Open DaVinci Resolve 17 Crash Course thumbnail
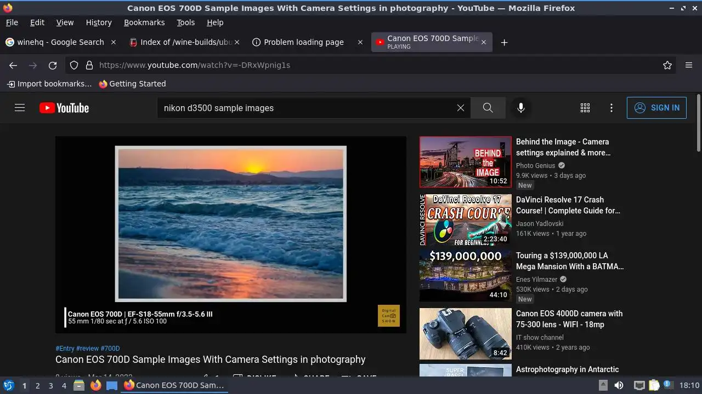The image size is (702, 394). [x=466, y=220]
